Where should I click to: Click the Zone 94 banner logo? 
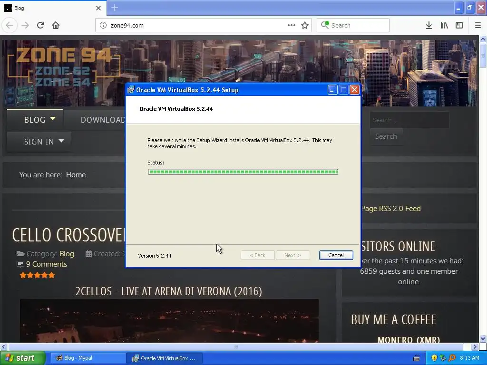pos(64,67)
